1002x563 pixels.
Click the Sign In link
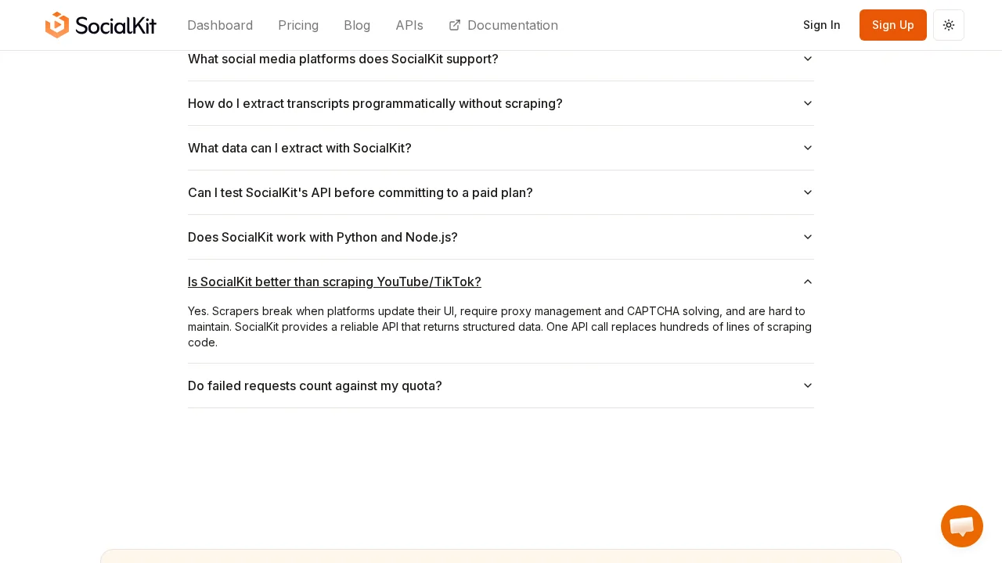(822, 25)
